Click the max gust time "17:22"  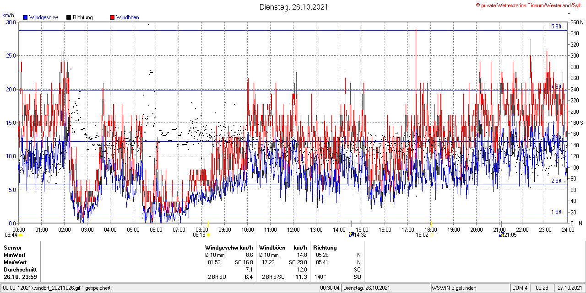[x=269, y=262]
